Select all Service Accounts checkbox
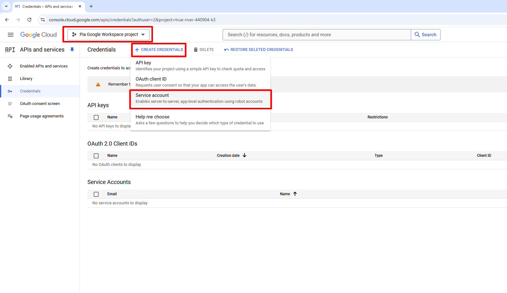Viewport: 507px width, 293px height. coord(96,194)
